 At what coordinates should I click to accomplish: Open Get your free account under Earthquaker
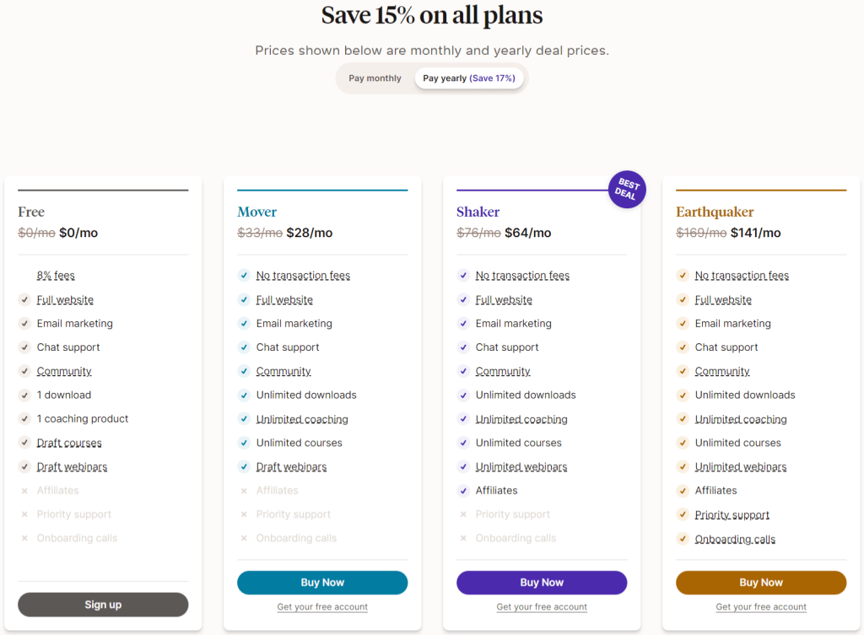pos(761,607)
